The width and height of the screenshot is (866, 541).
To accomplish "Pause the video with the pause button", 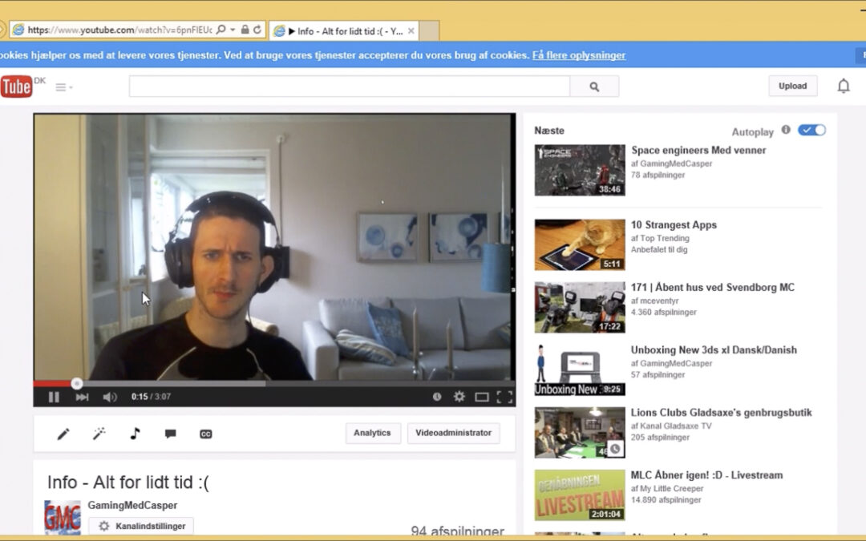I will tap(54, 397).
